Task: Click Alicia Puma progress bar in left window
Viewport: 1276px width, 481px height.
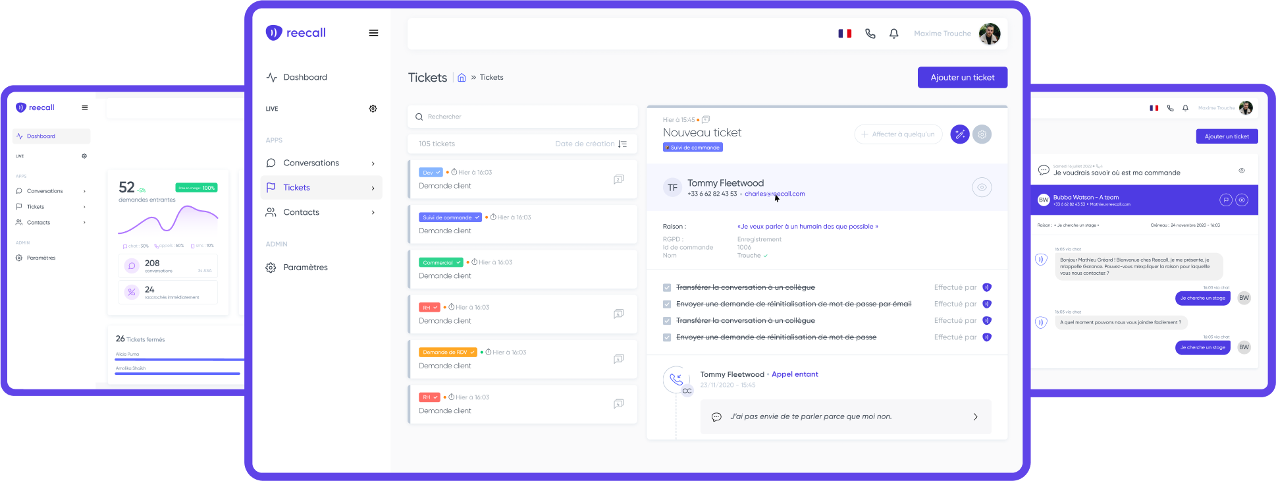Action: 179,360
